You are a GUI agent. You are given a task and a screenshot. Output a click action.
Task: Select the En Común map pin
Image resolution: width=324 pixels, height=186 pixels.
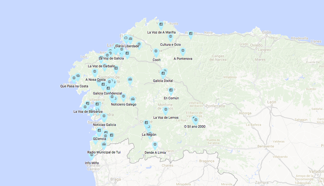[171, 91]
